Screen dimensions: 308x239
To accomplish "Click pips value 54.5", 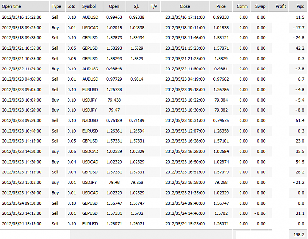I will pos(300,162).
